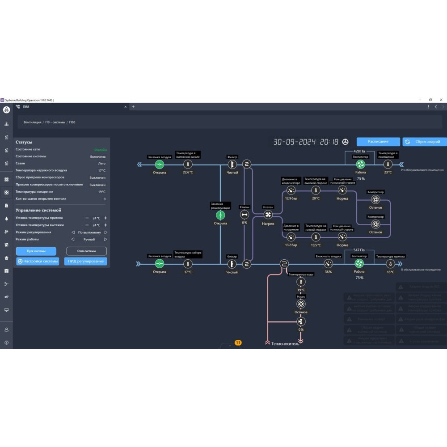Toggle the intake air damper near 17°C sensor
Image resolution: width=447 pixels, height=447 pixels.
click(x=160, y=264)
